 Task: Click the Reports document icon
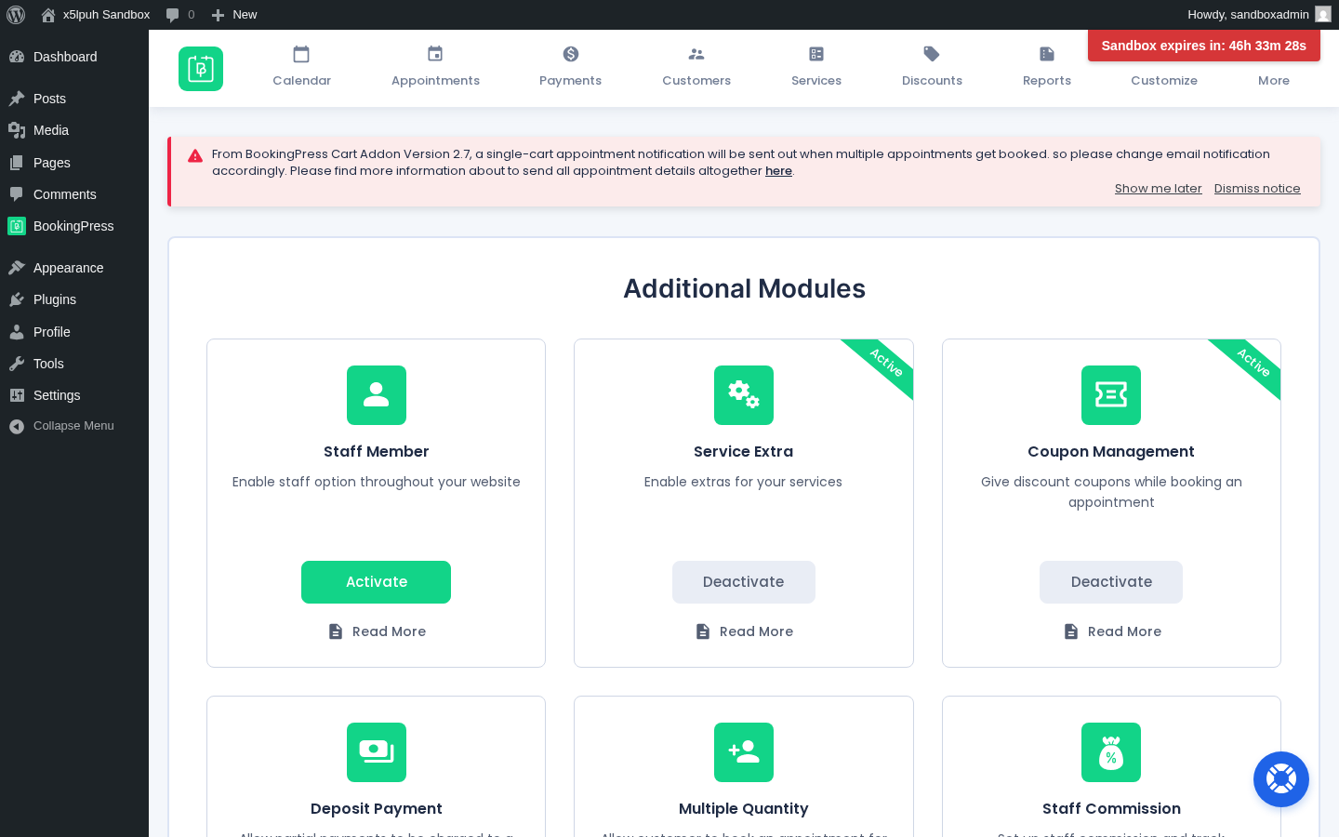pyautogui.click(x=1047, y=54)
